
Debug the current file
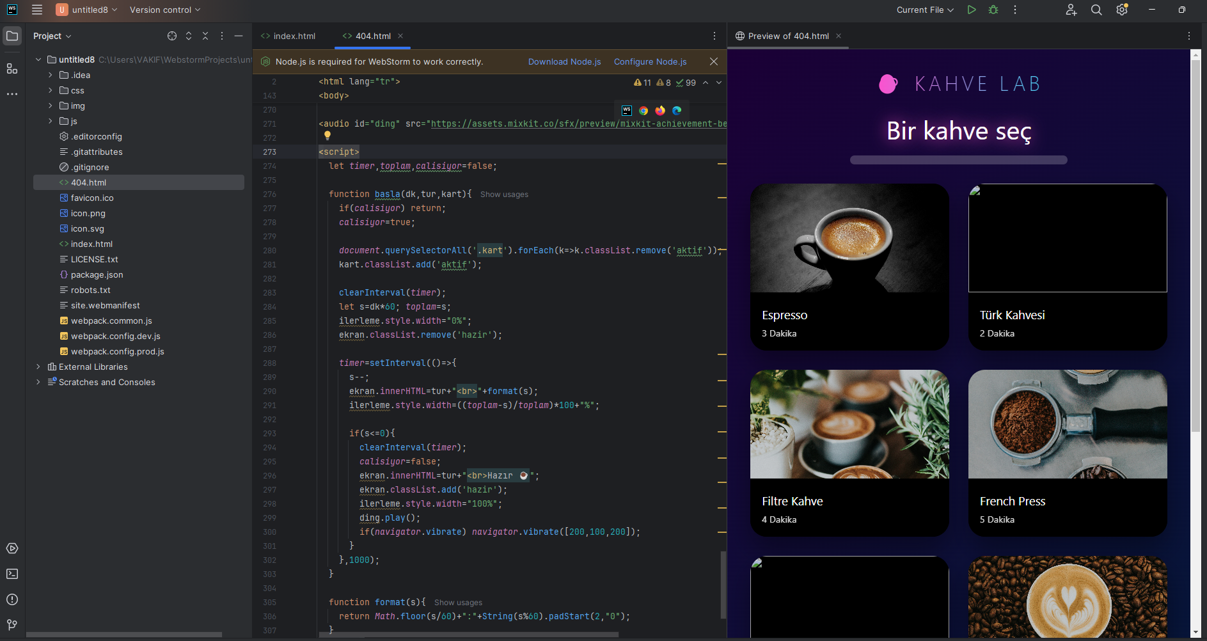[993, 10]
